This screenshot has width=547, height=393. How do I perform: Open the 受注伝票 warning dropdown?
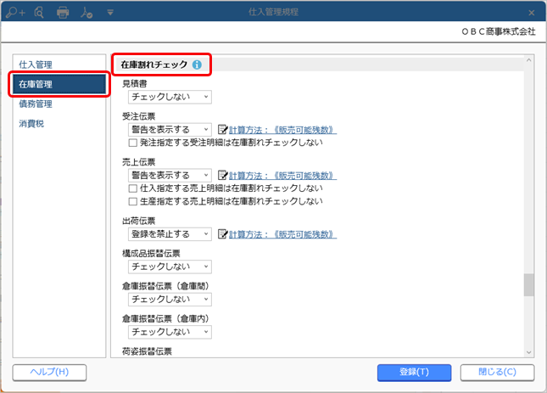pyautogui.click(x=170, y=130)
